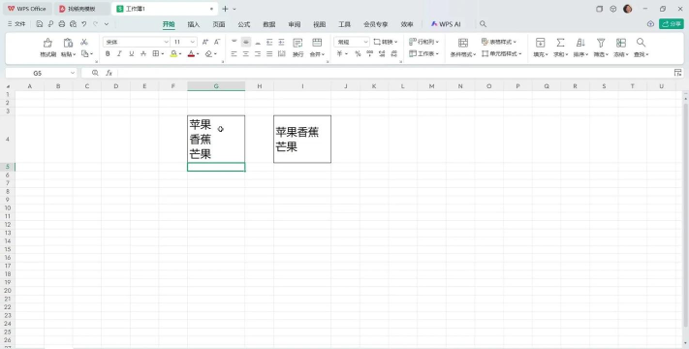689x349 pixels.
Task: Toggle center horizontal alignment
Action: 246,53
